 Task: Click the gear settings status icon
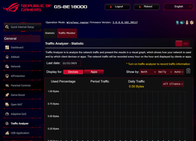(192, 22)
